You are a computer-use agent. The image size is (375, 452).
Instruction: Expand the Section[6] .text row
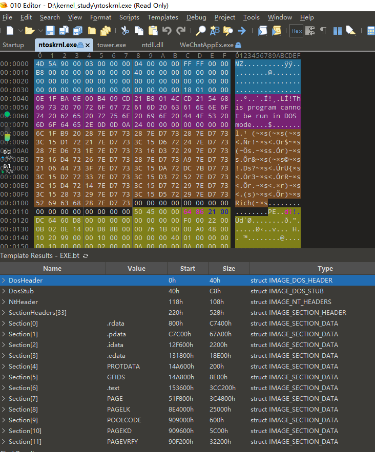[4, 388]
